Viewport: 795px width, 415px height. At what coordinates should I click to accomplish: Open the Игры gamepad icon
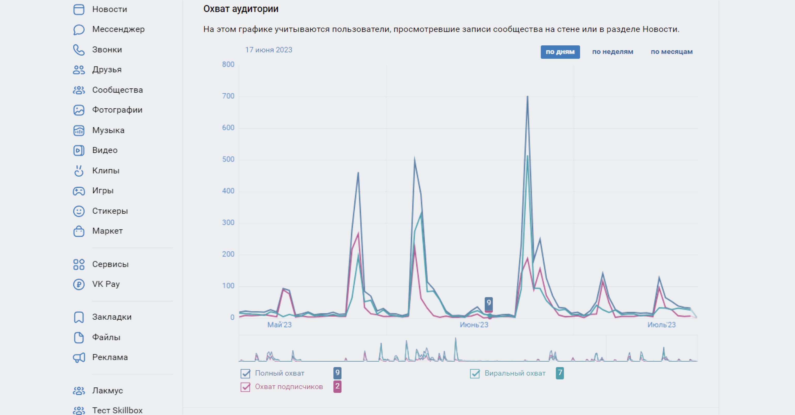click(x=79, y=191)
